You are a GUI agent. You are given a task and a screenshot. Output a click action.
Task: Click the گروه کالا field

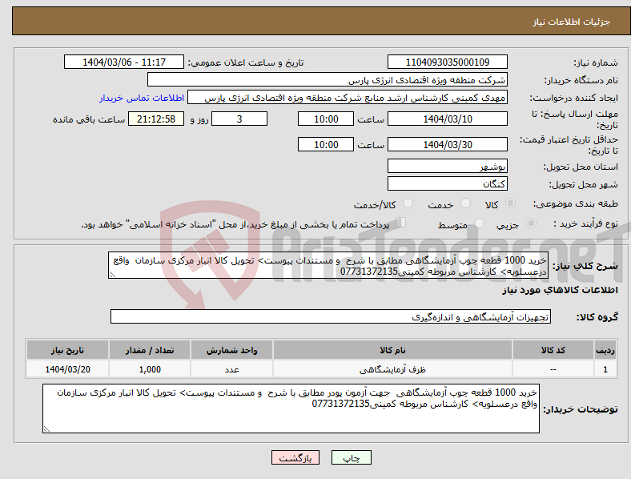(331, 316)
